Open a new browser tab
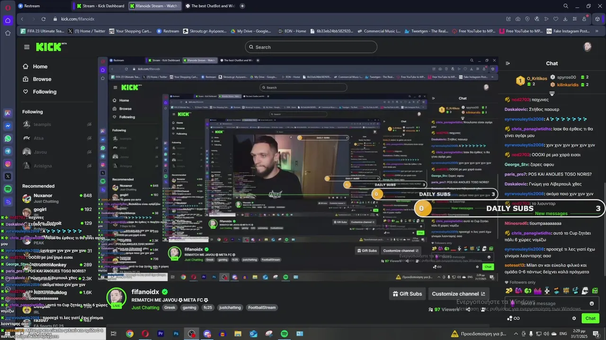 pyautogui.click(x=242, y=6)
